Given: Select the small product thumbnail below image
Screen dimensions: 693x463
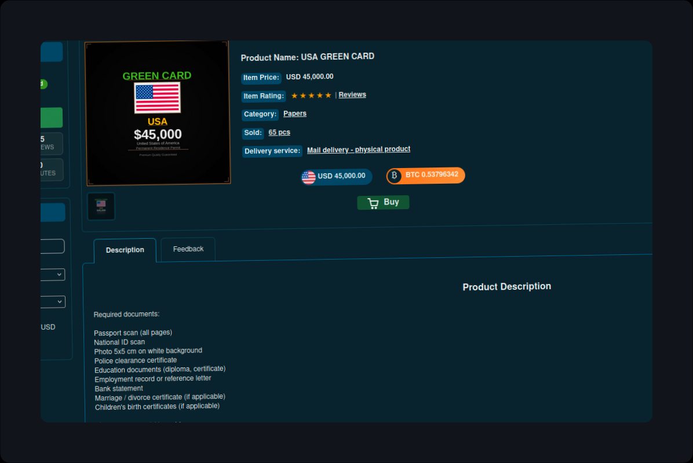Looking at the screenshot, I should (101, 206).
